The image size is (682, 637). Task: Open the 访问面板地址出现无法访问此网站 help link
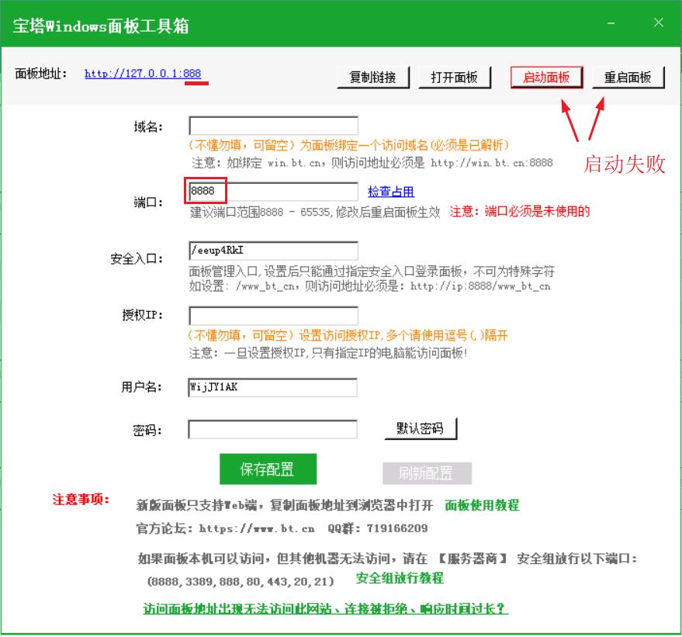[325, 608]
